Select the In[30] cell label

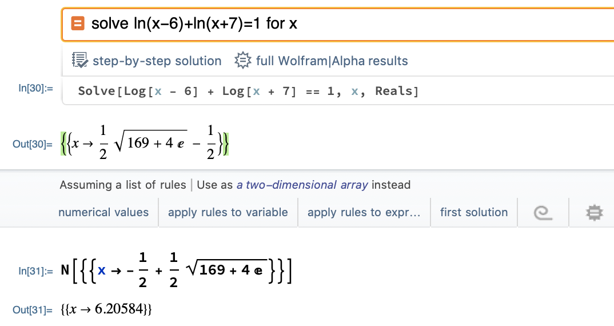tap(35, 88)
